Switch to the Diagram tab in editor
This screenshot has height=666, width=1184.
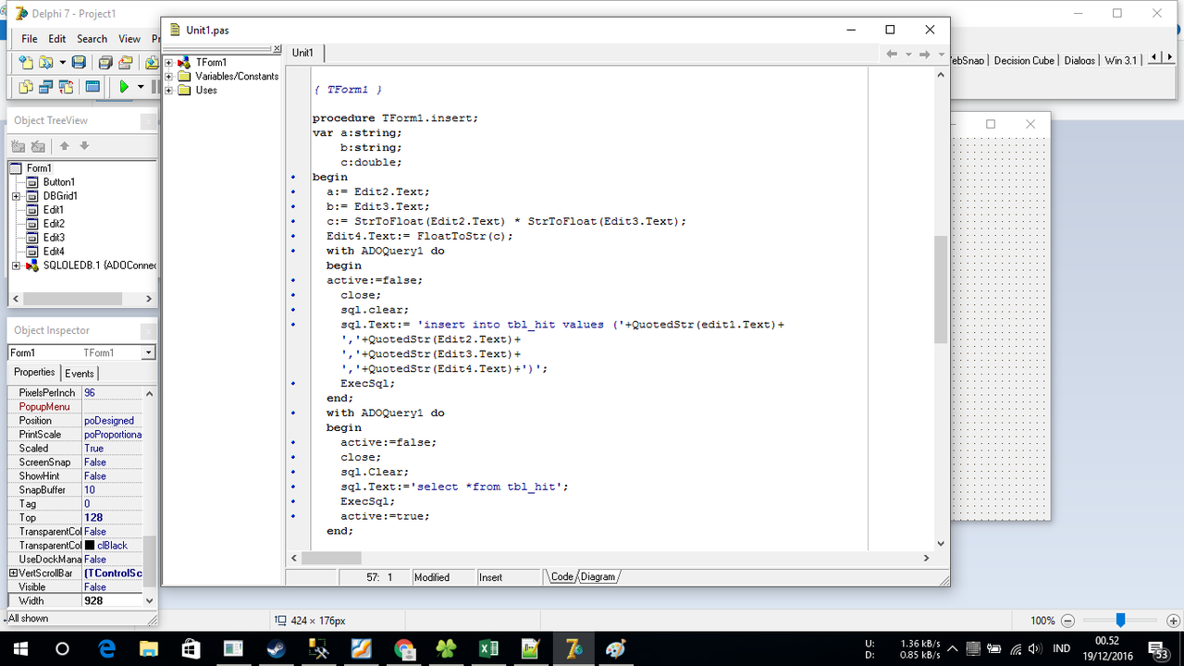tap(598, 576)
